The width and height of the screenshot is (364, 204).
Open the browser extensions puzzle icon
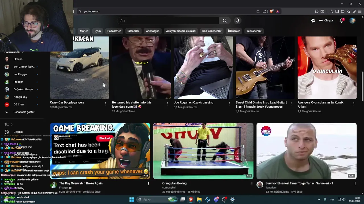pyautogui.click(x=317, y=11)
